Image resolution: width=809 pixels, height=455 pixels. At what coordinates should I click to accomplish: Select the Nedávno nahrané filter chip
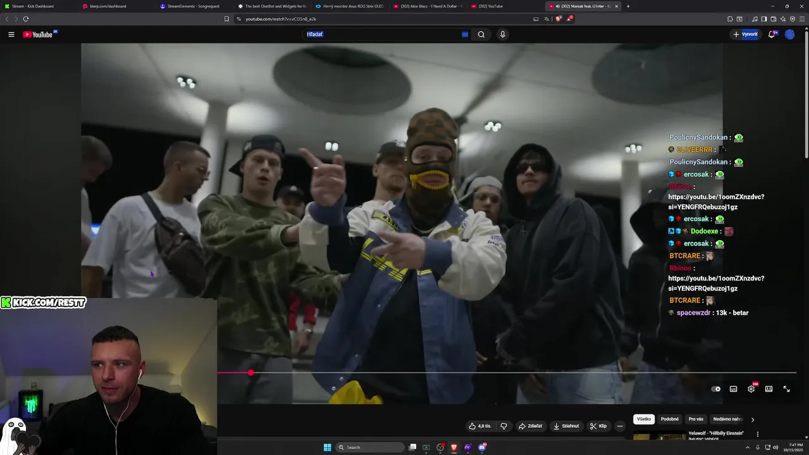click(x=727, y=419)
